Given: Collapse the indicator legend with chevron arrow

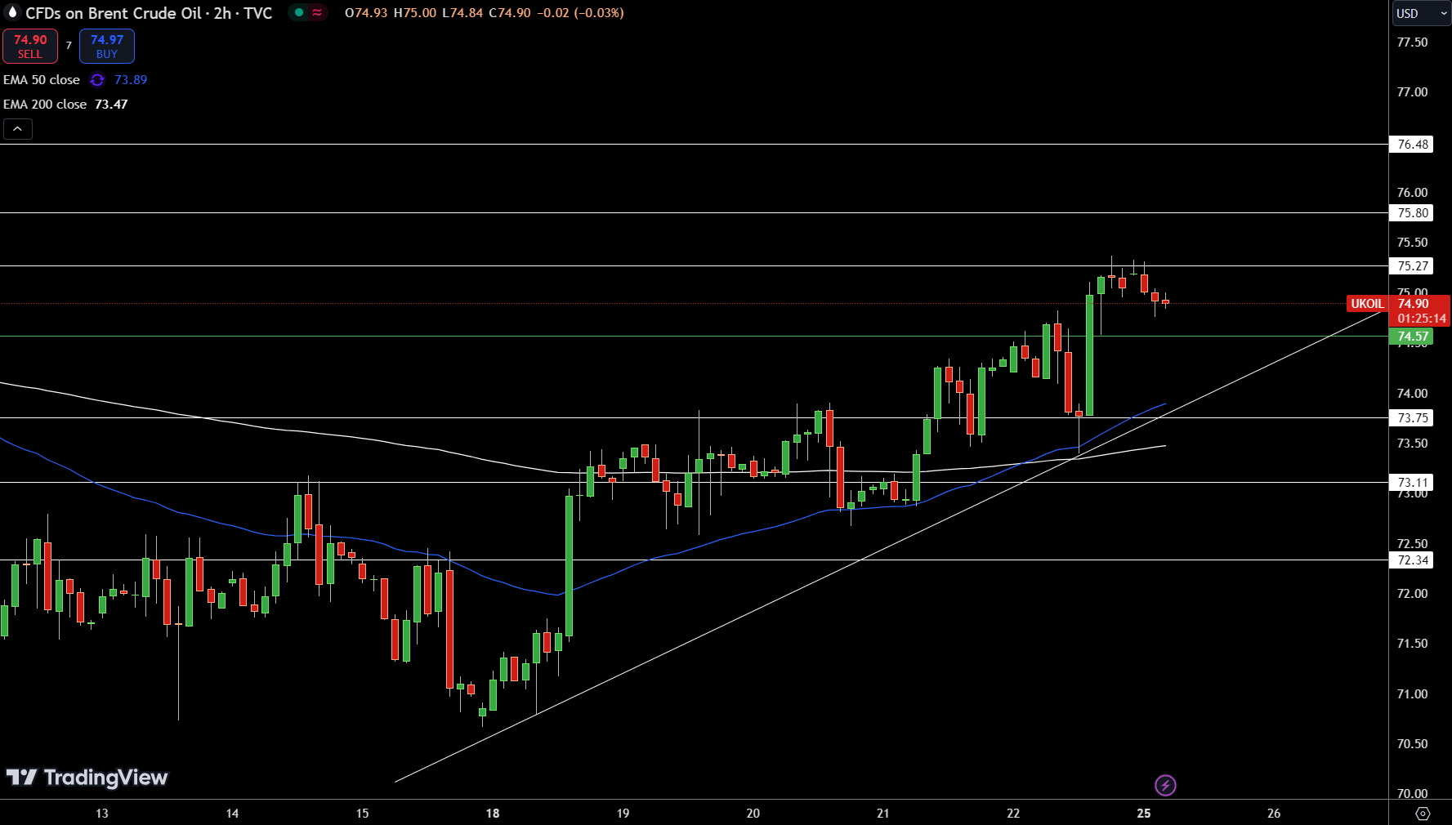Looking at the screenshot, I should coord(18,129).
